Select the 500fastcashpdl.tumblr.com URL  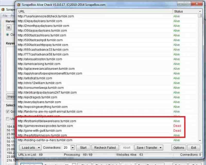click(x=40, y=40)
